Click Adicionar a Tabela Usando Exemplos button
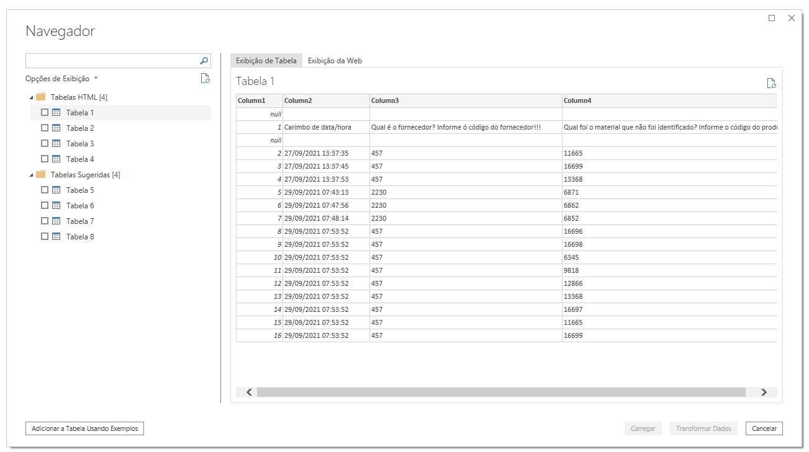This screenshot has width=809, height=452. tap(84, 428)
